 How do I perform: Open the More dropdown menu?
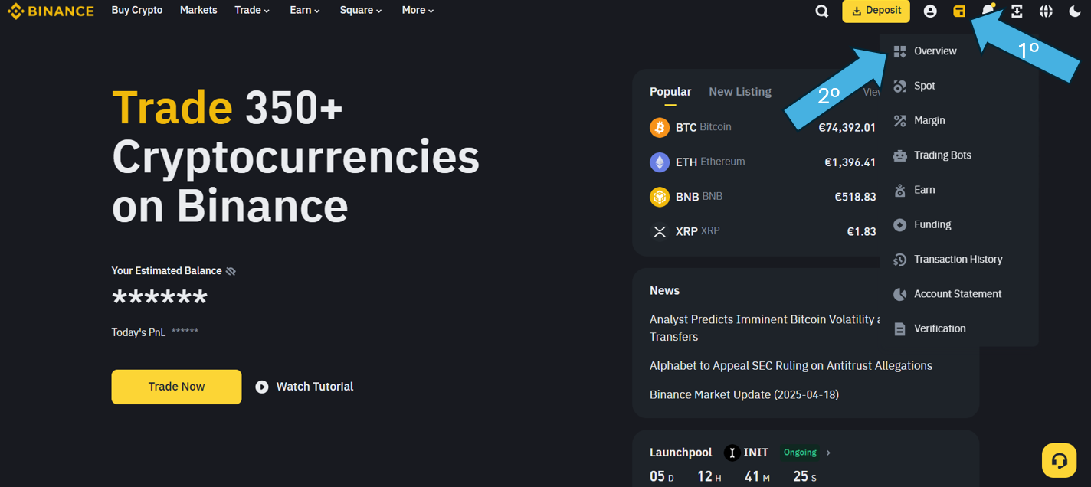pyautogui.click(x=418, y=11)
